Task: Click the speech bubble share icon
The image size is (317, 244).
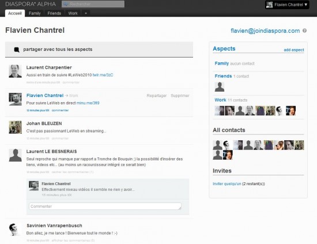Action: (17, 50)
